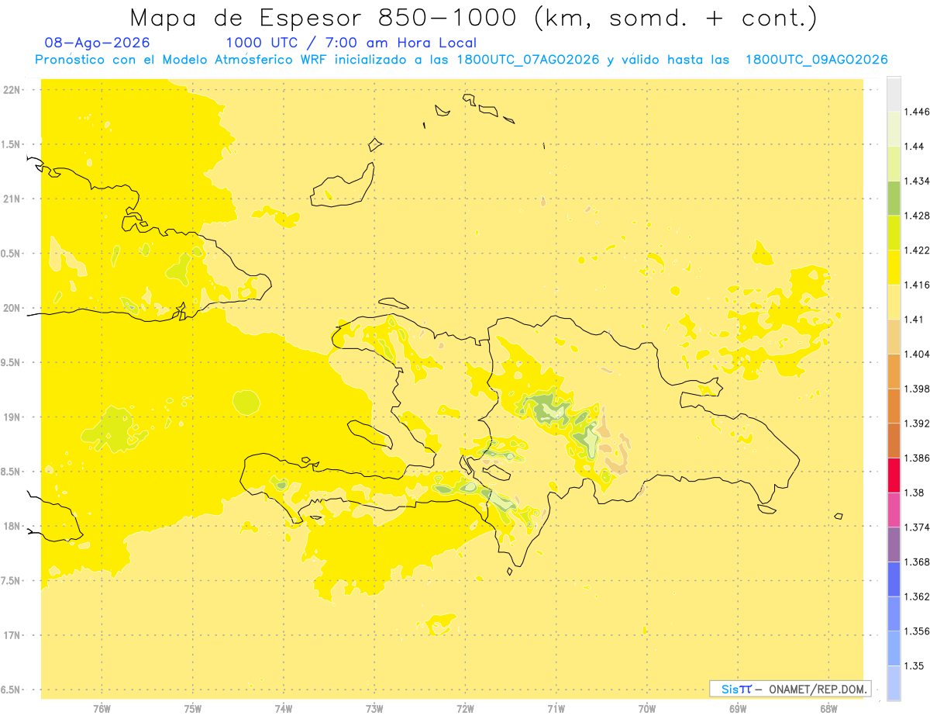Click the legend value 1.446
Image resolution: width=930 pixels, height=719 pixels.
pyautogui.click(x=917, y=112)
